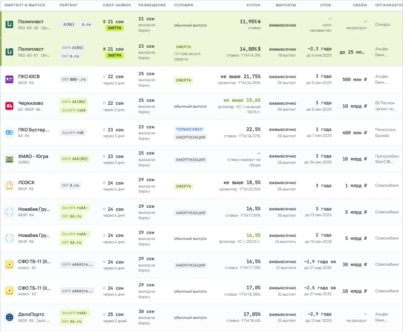
Task: Click the ТОЛЬКО КВАЛ tag in ПКО Бустер row
Action: [189, 129]
